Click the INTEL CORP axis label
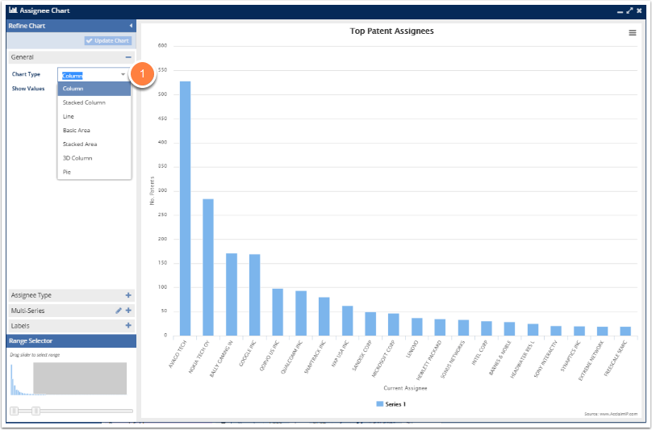This screenshot has width=652, height=430. [x=480, y=353]
